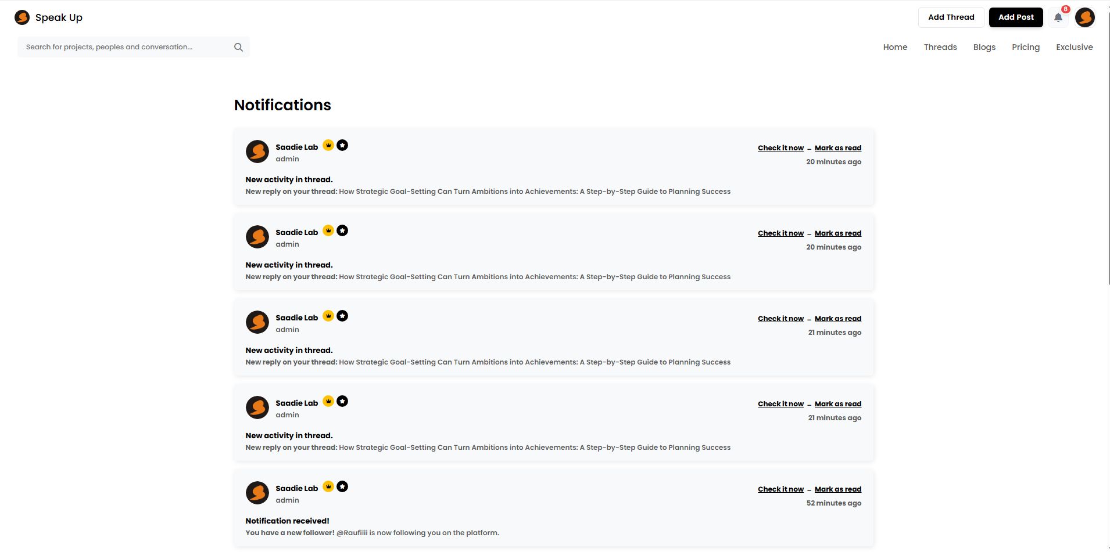Click Saadie Lab avatar in first notification
Image resolution: width=1110 pixels, height=552 pixels.
coord(257,151)
